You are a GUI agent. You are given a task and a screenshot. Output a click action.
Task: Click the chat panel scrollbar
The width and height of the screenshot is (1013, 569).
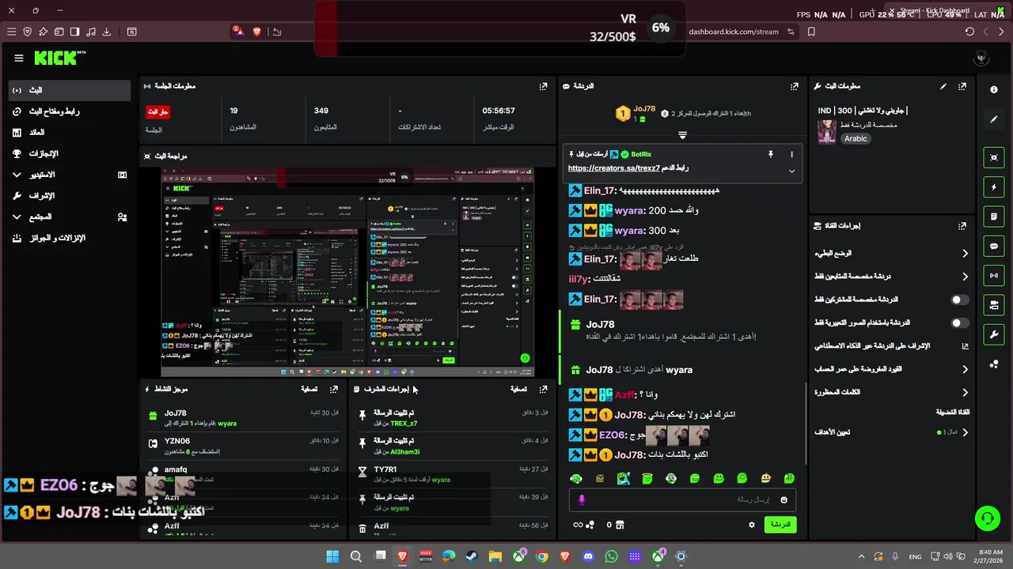pos(806,423)
